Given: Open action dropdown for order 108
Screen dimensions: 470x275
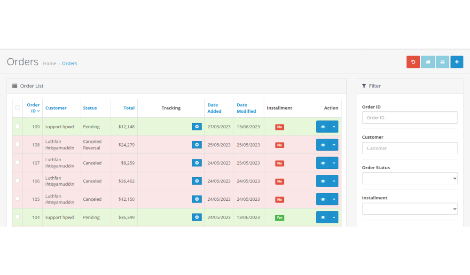Looking at the screenshot, I should coord(334,145).
